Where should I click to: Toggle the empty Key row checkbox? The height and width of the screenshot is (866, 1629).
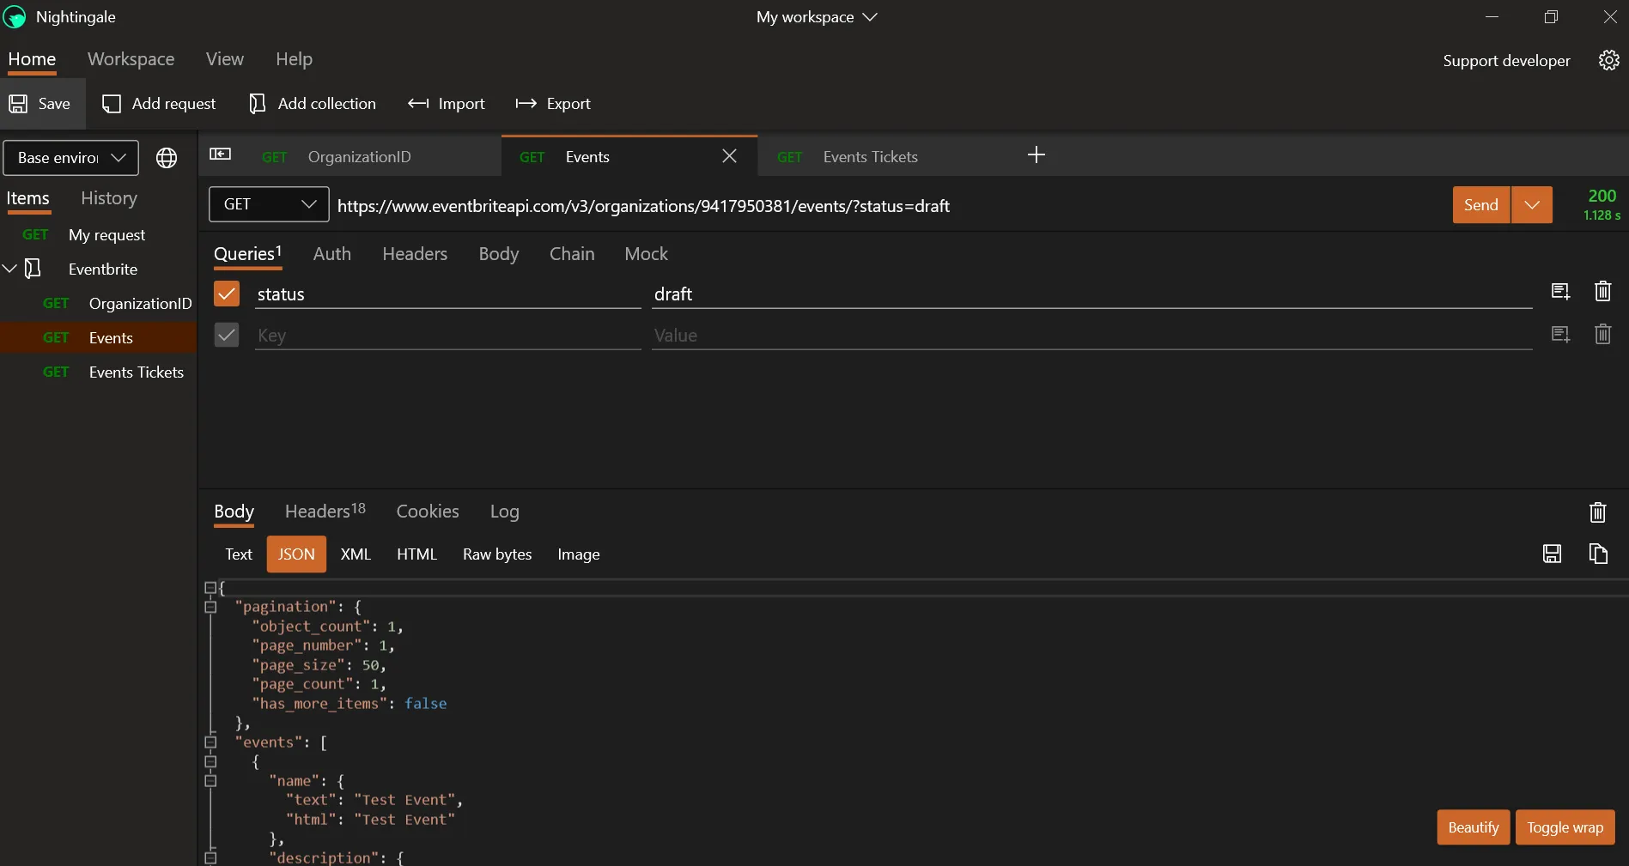(227, 335)
